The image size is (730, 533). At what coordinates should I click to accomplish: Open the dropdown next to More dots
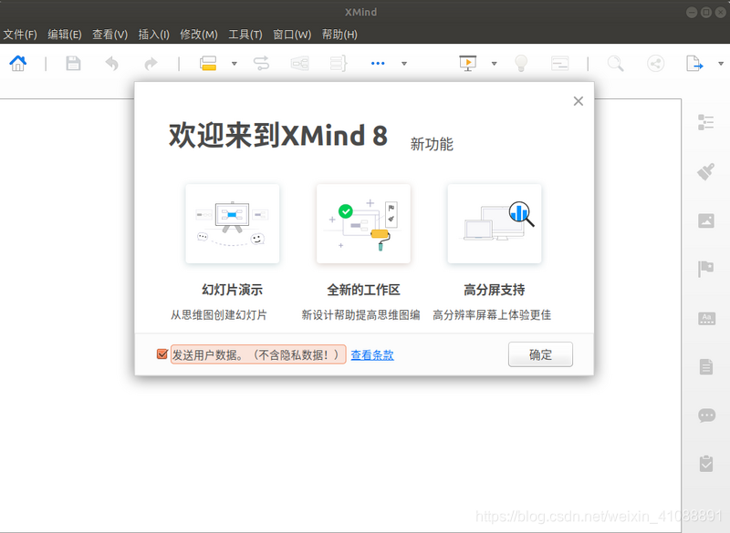tap(404, 64)
